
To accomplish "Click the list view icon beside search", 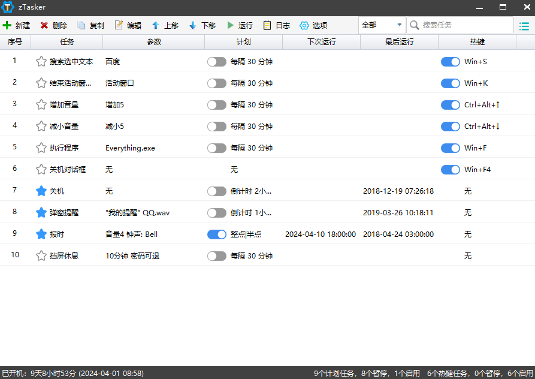I will click(524, 25).
